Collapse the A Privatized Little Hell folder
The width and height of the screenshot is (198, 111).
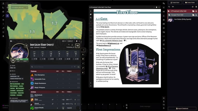[180, 11]
